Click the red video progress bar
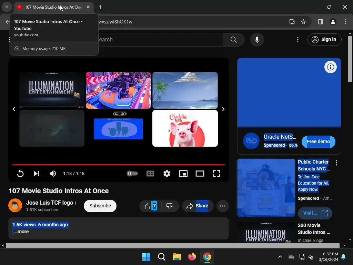This screenshot has width=353, height=265. coord(119,165)
